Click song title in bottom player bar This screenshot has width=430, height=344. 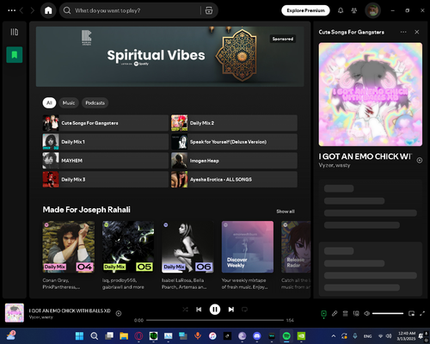coord(70,310)
